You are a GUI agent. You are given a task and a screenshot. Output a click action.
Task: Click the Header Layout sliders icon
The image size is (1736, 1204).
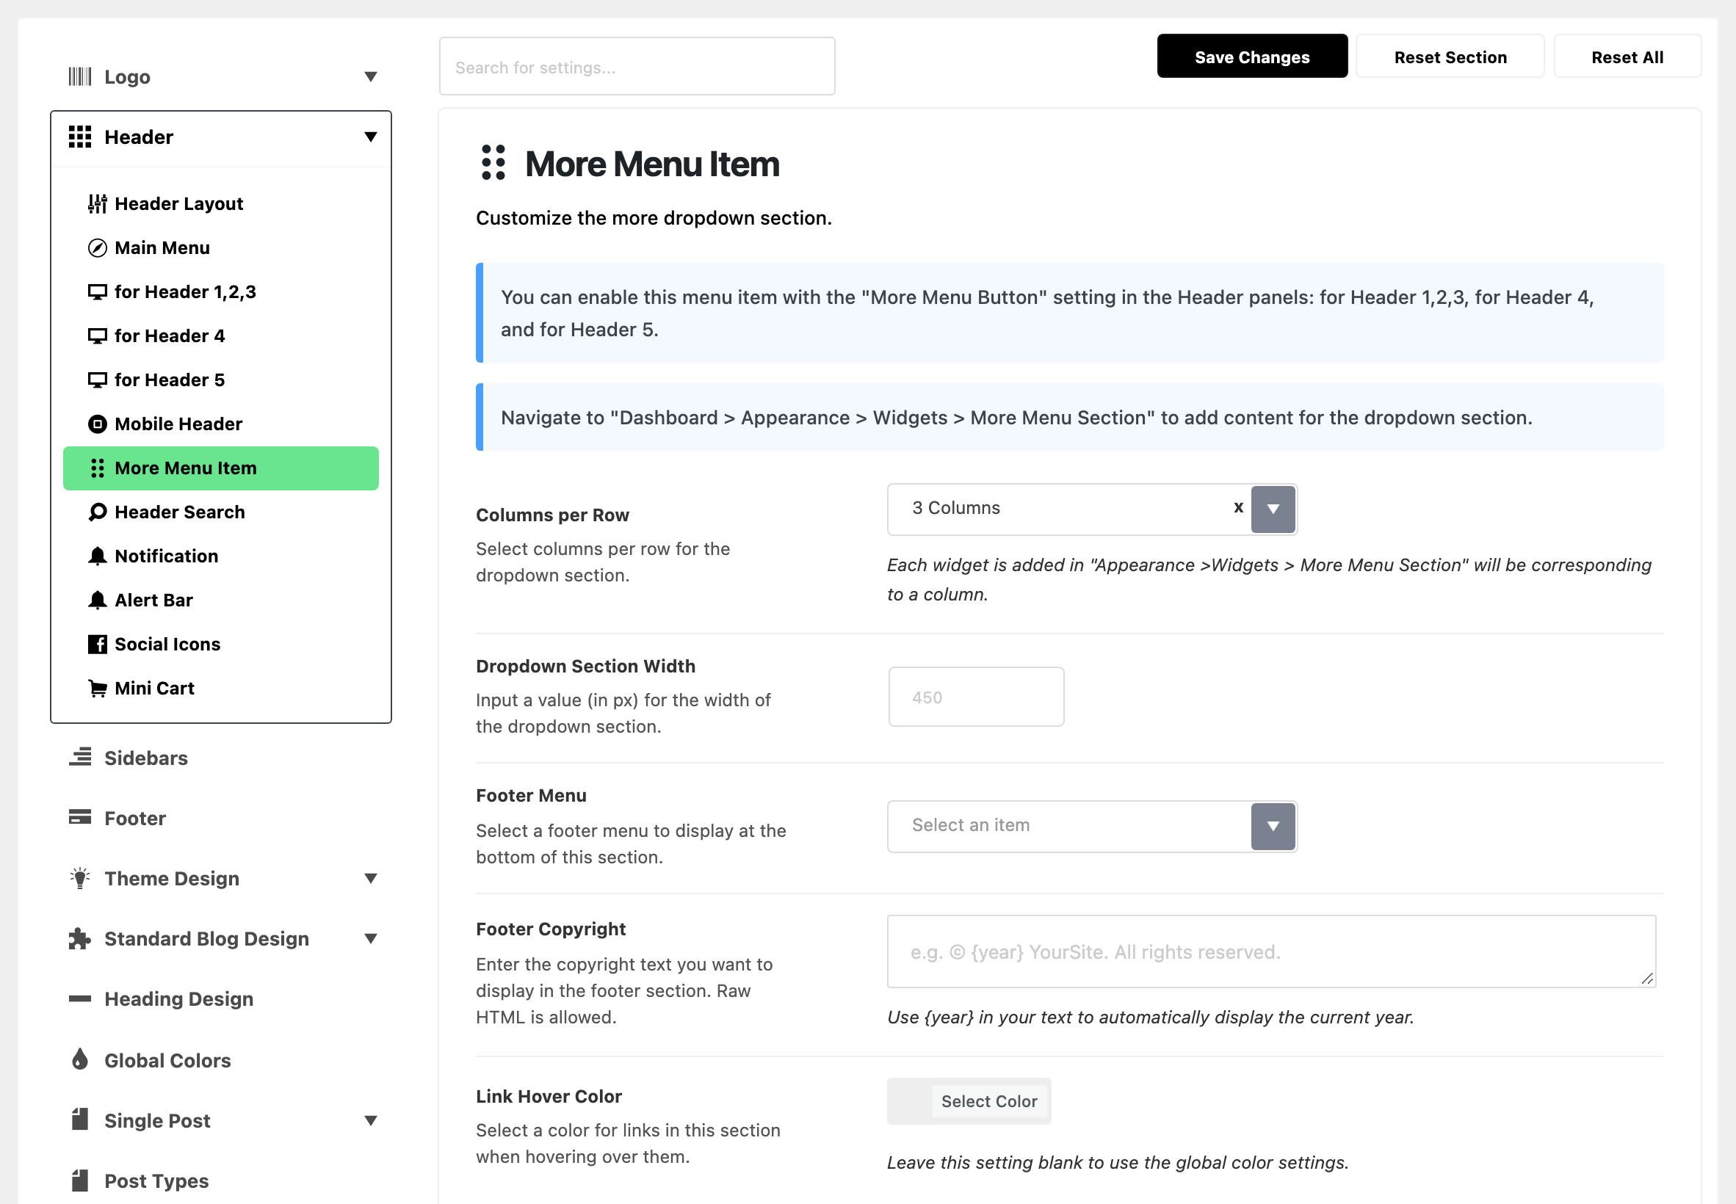point(98,203)
